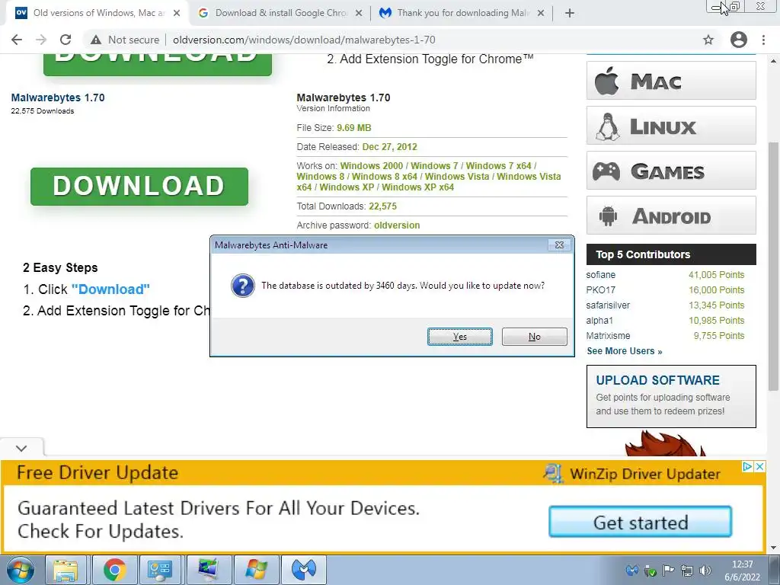Click the Windows 7 x64 link
Screen dimensions: 780x585
[x=498, y=165]
